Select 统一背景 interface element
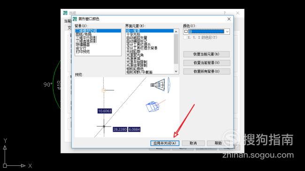Viewport: 305px width, 171px height. pyautogui.click(x=150, y=31)
